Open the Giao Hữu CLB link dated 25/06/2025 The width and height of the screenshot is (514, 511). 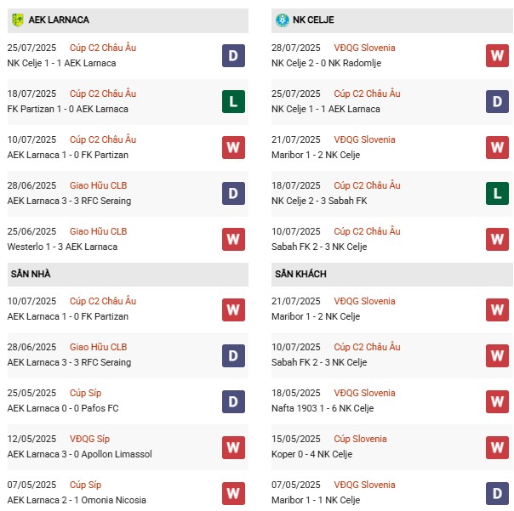98,231
